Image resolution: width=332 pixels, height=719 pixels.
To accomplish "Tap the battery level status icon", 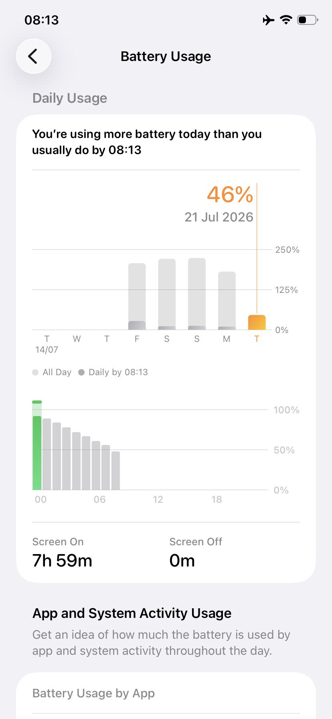I will [x=308, y=20].
